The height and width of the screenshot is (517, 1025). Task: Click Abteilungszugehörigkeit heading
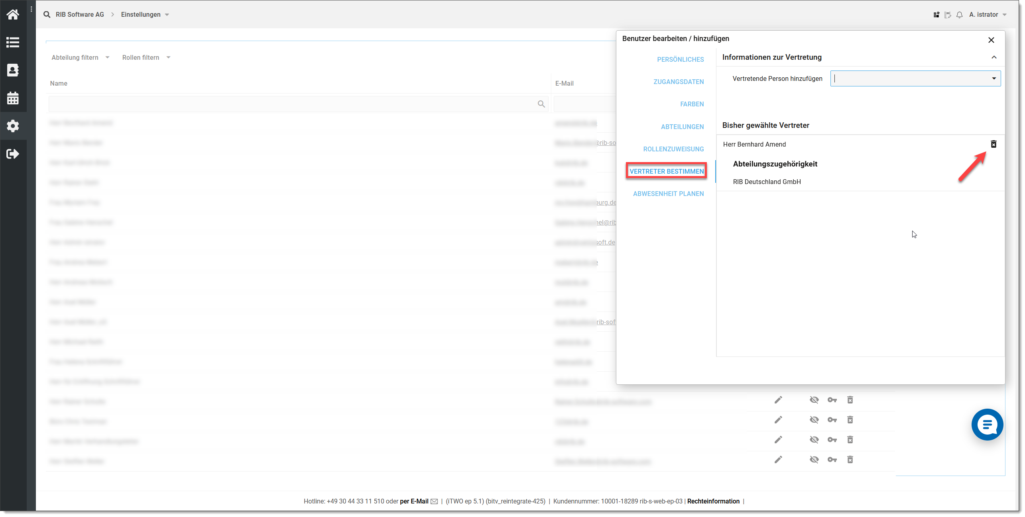775,164
